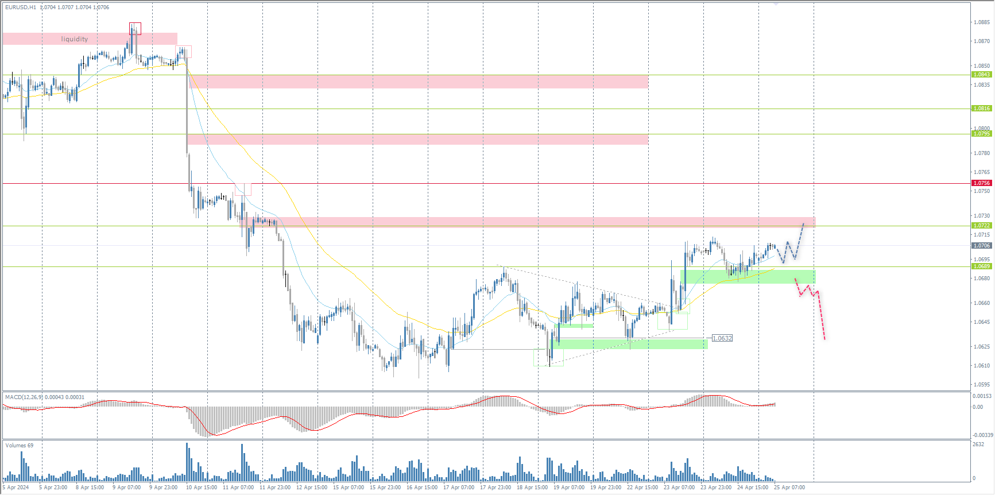Select the pink zone below the 1.0843 line
This screenshot has width=995, height=495.
(418, 82)
